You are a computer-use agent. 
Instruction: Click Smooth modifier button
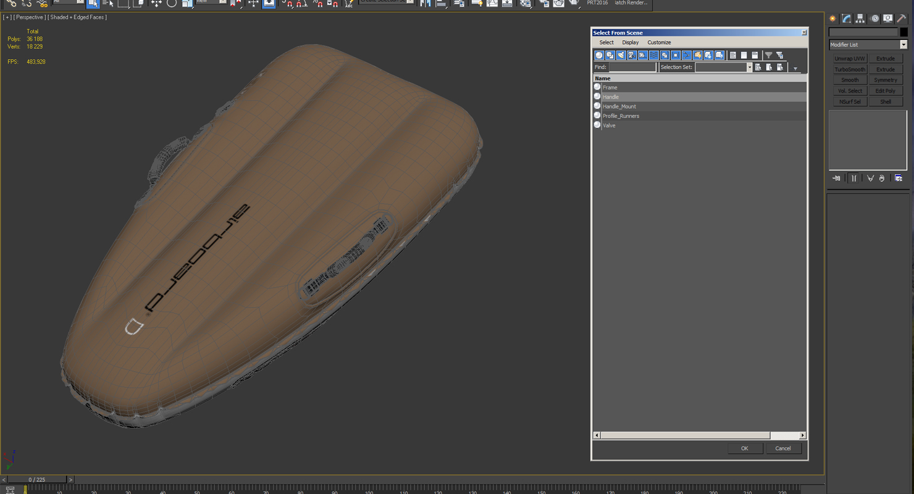point(850,80)
